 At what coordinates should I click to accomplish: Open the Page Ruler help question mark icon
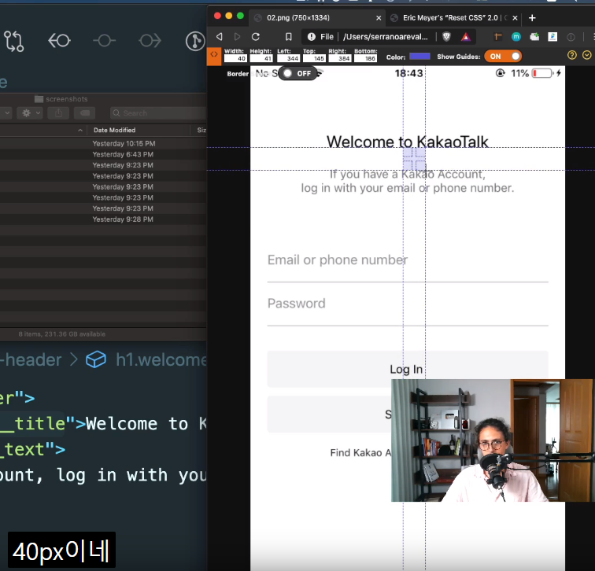click(572, 55)
